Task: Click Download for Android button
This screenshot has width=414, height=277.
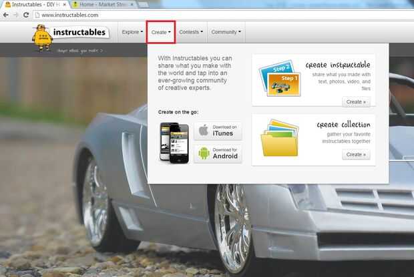Action: pyautogui.click(x=218, y=154)
